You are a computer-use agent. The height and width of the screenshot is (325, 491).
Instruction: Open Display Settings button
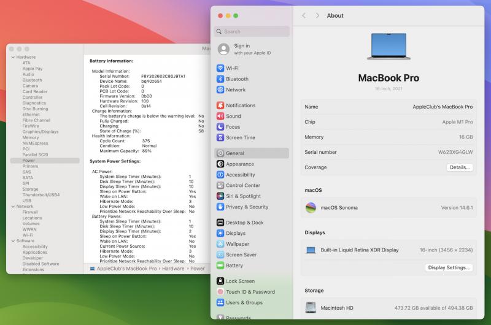coord(449,267)
